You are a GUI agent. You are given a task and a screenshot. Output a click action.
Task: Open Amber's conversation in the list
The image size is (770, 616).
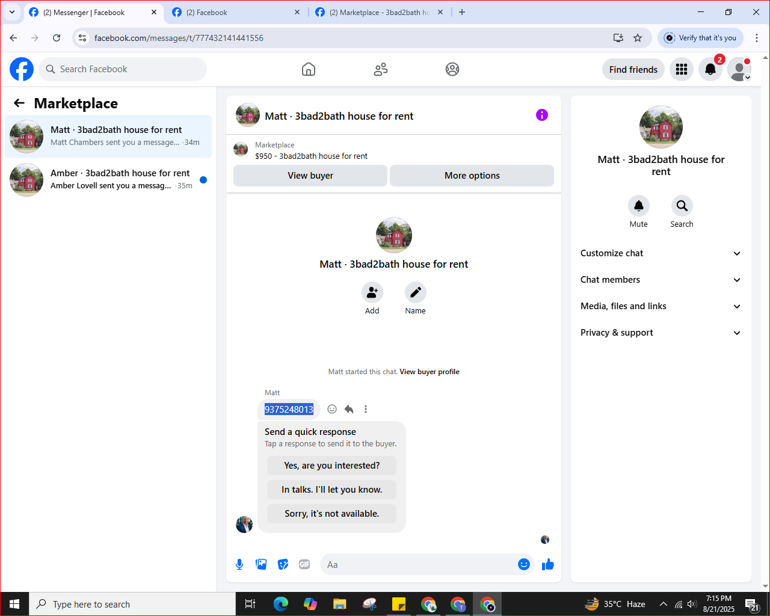[108, 180]
